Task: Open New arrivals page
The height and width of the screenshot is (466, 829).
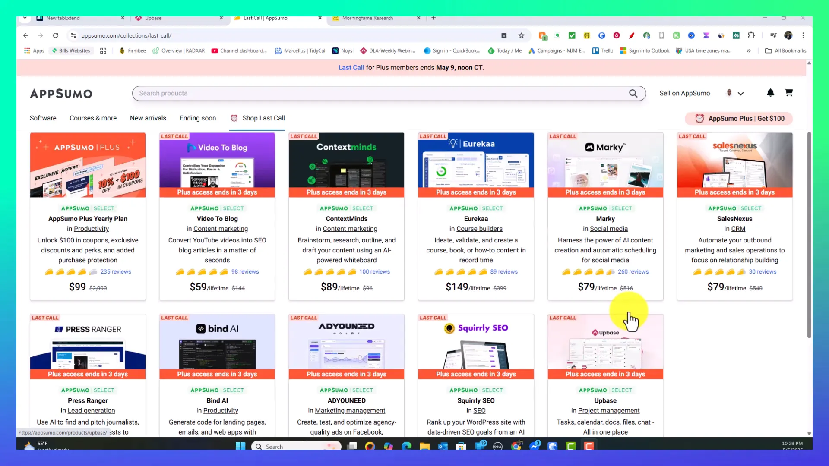Action: (148, 118)
